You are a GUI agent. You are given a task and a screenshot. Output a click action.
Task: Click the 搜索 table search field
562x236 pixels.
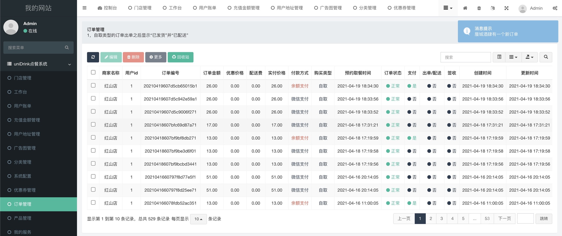[x=465, y=57]
